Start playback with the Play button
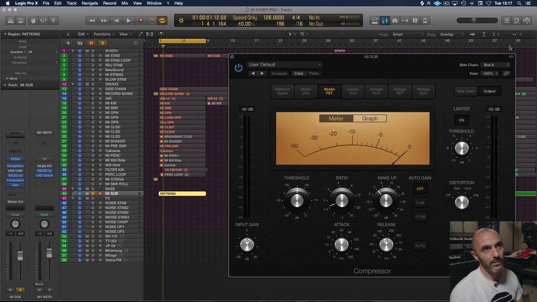The width and height of the screenshot is (537, 302). [129, 21]
